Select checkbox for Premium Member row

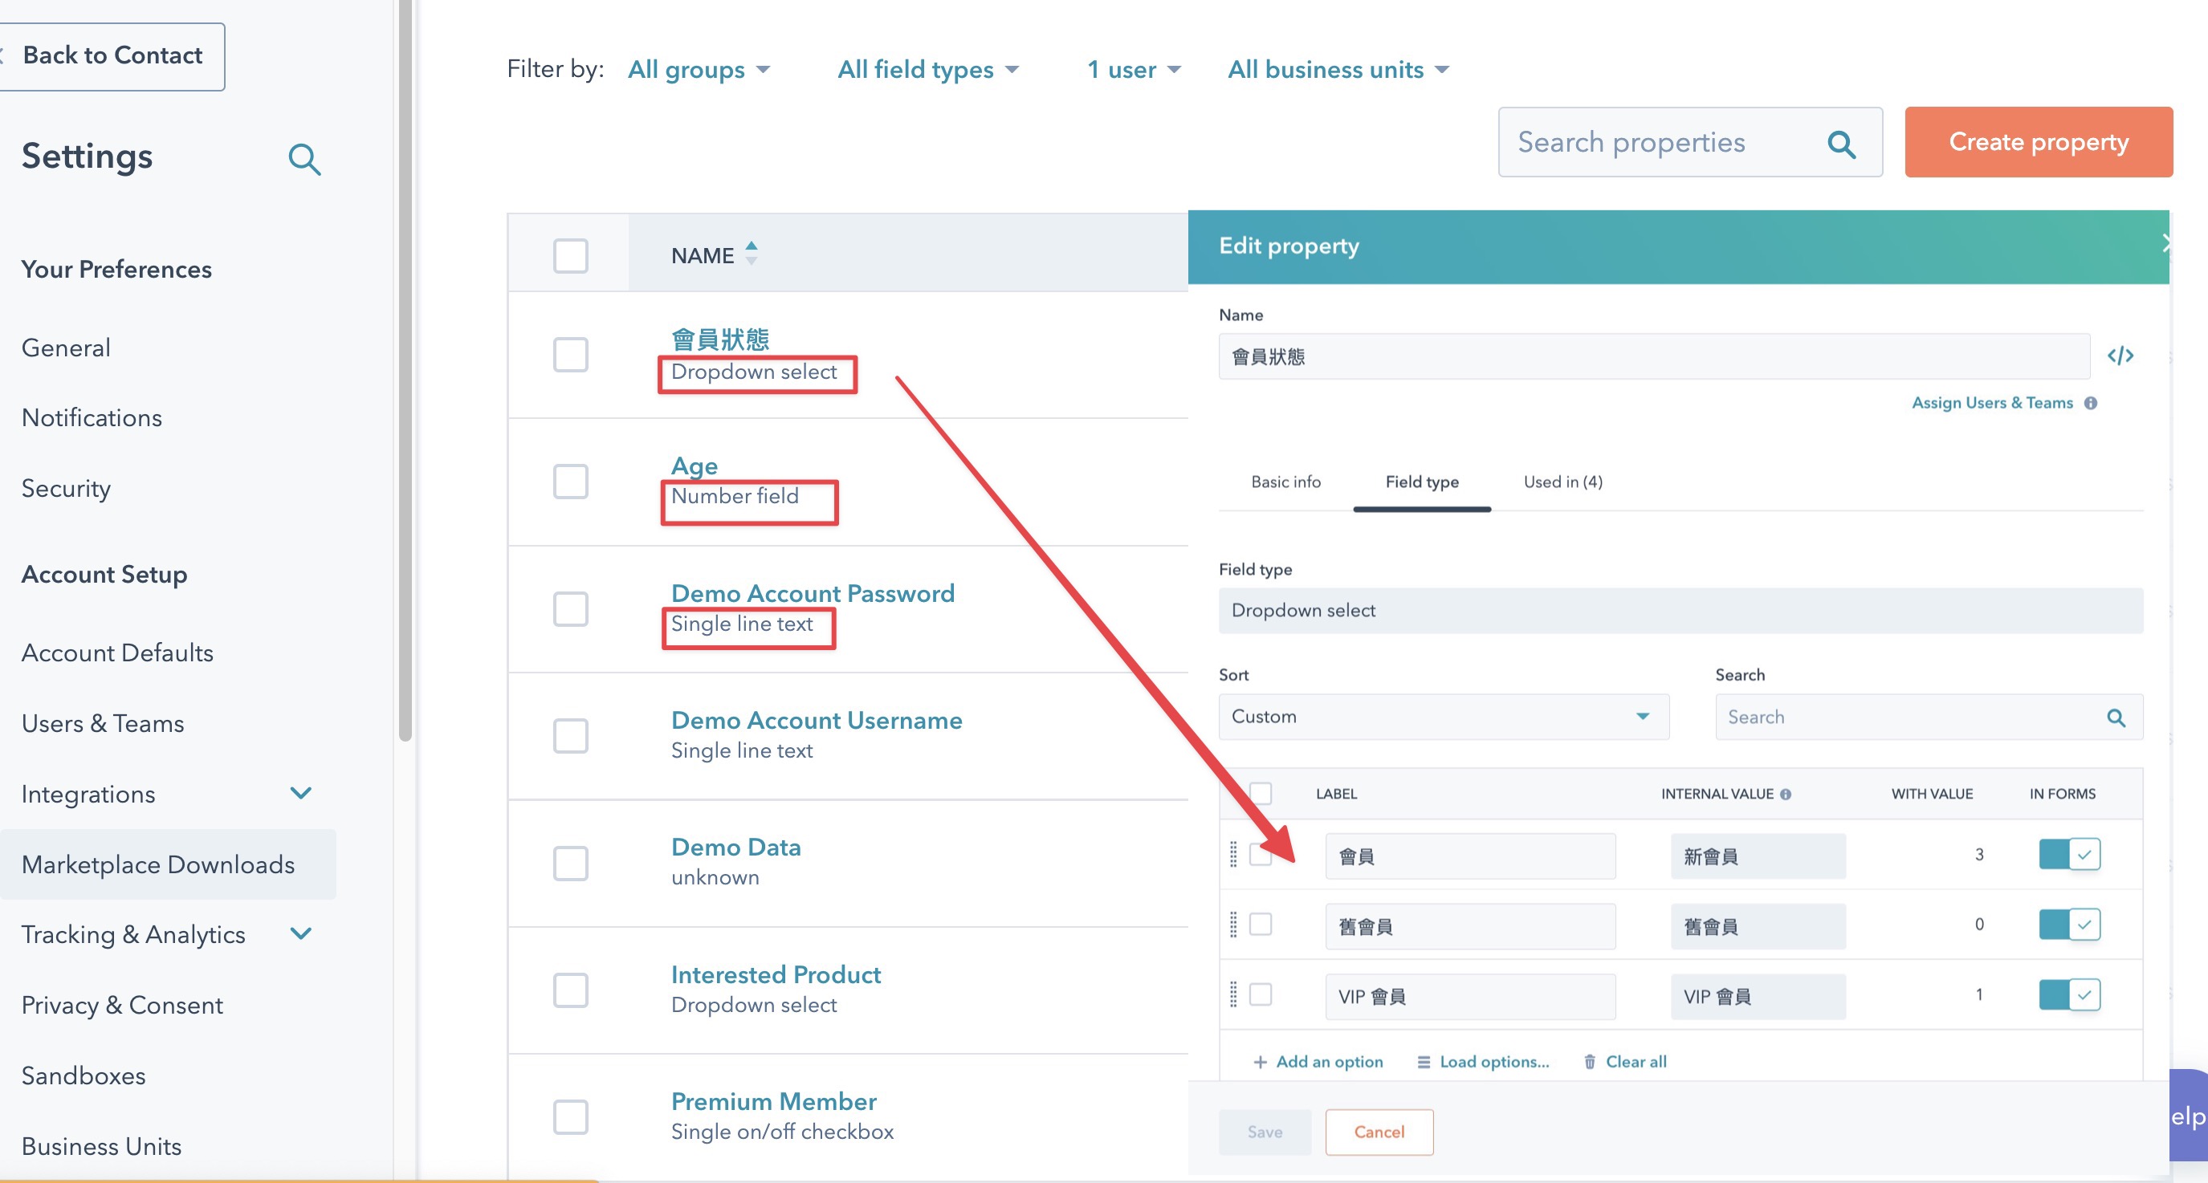coord(570,1117)
